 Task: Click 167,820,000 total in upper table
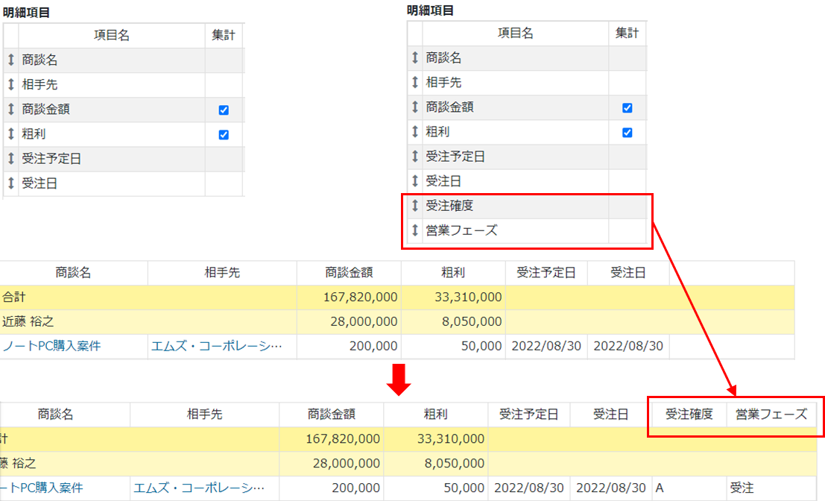coord(361,297)
